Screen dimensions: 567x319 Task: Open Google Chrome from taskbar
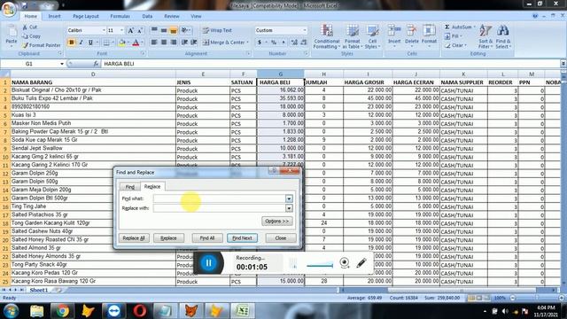(x=62, y=311)
